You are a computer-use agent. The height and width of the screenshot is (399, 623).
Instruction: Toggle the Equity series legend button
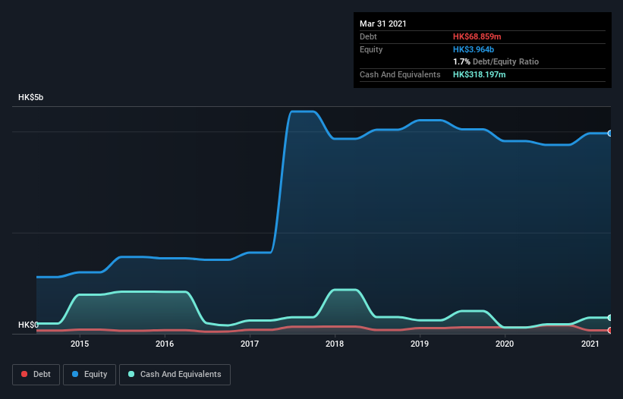tap(90, 375)
